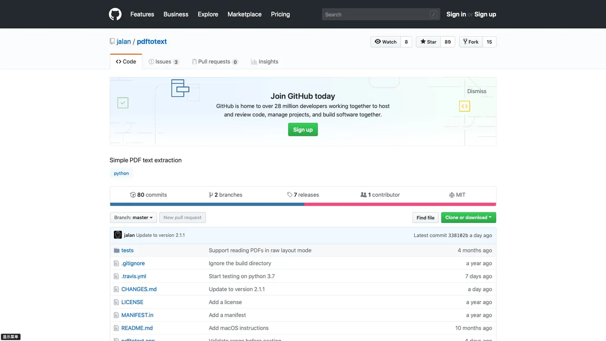Open the Pull requests tab
The height and width of the screenshot is (341, 606).
coord(215,61)
